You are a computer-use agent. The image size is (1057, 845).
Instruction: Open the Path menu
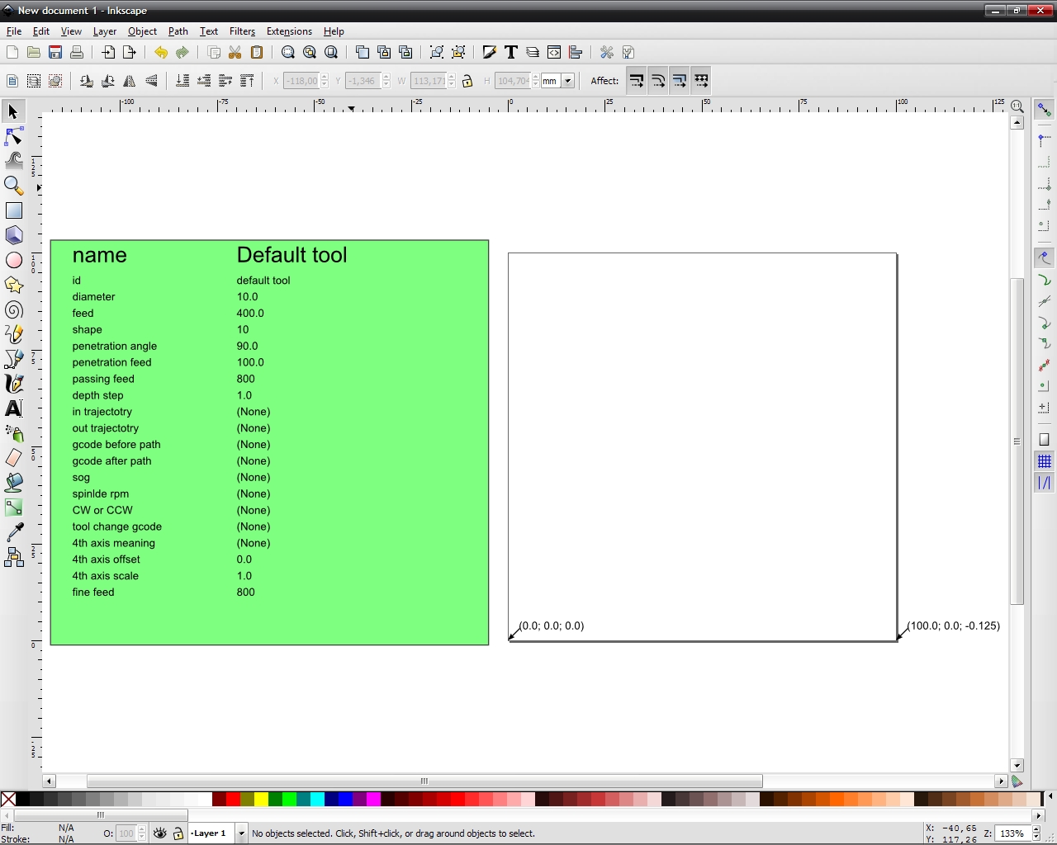coord(178,31)
